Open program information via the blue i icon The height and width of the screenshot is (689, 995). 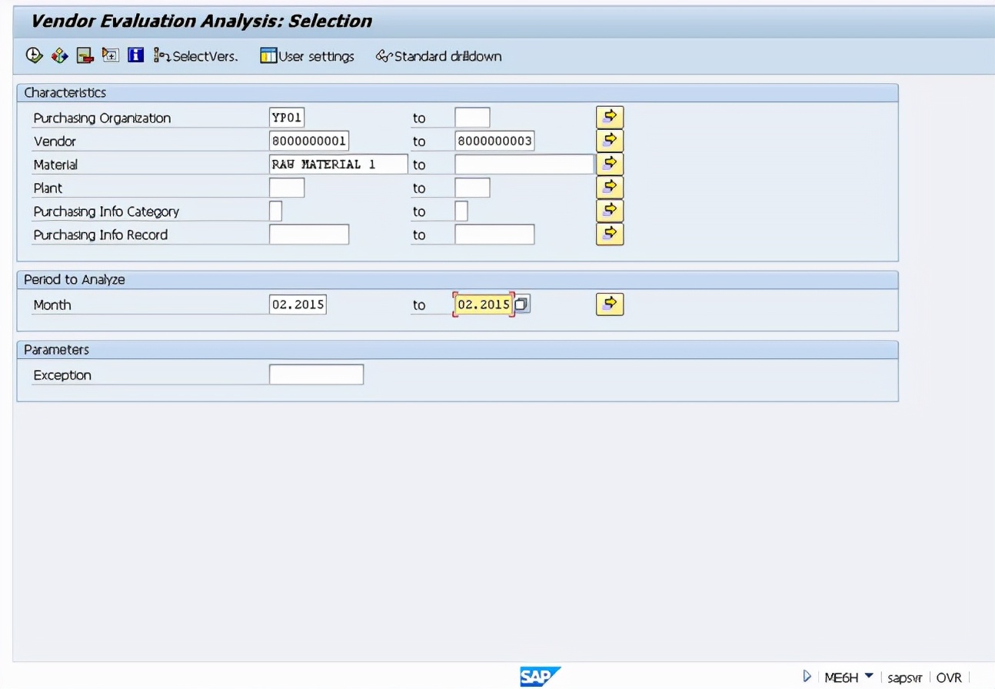(135, 55)
